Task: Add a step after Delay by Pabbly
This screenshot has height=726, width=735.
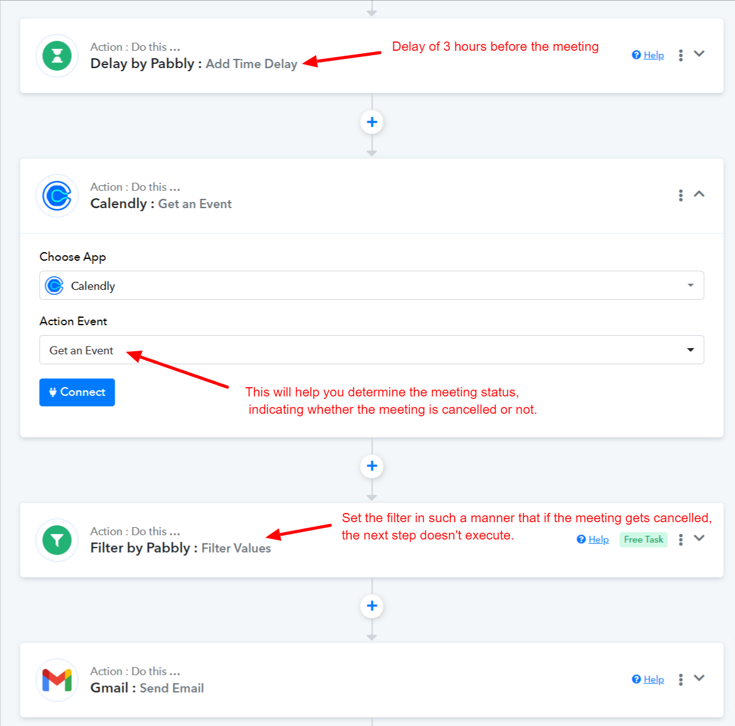Action: pos(372,122)
